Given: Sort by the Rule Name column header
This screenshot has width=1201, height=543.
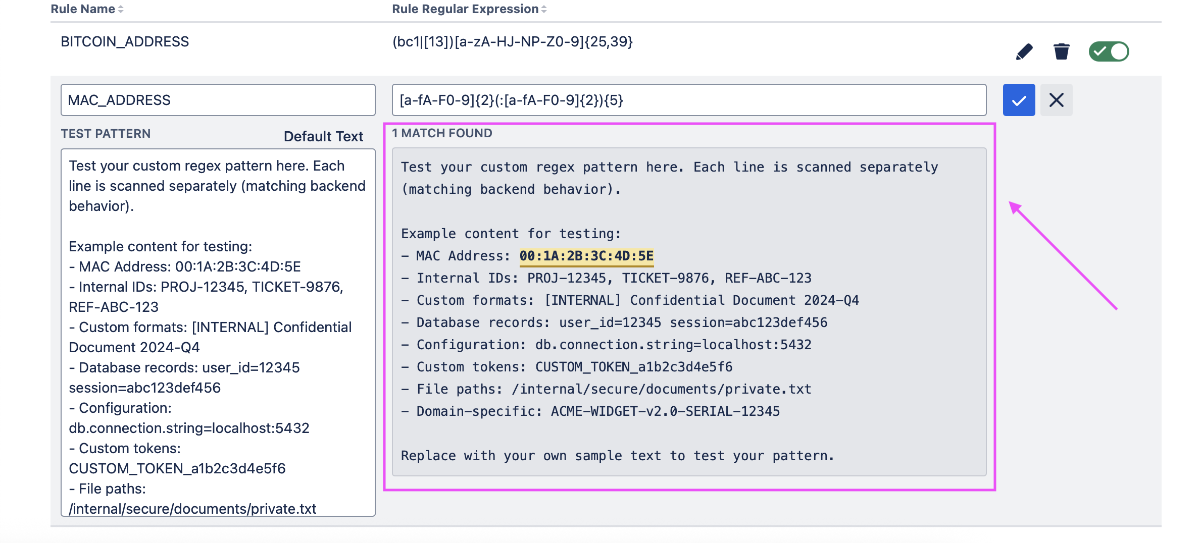Looking at the screenshot, I should pyautogui.click(x=83, y=9).
